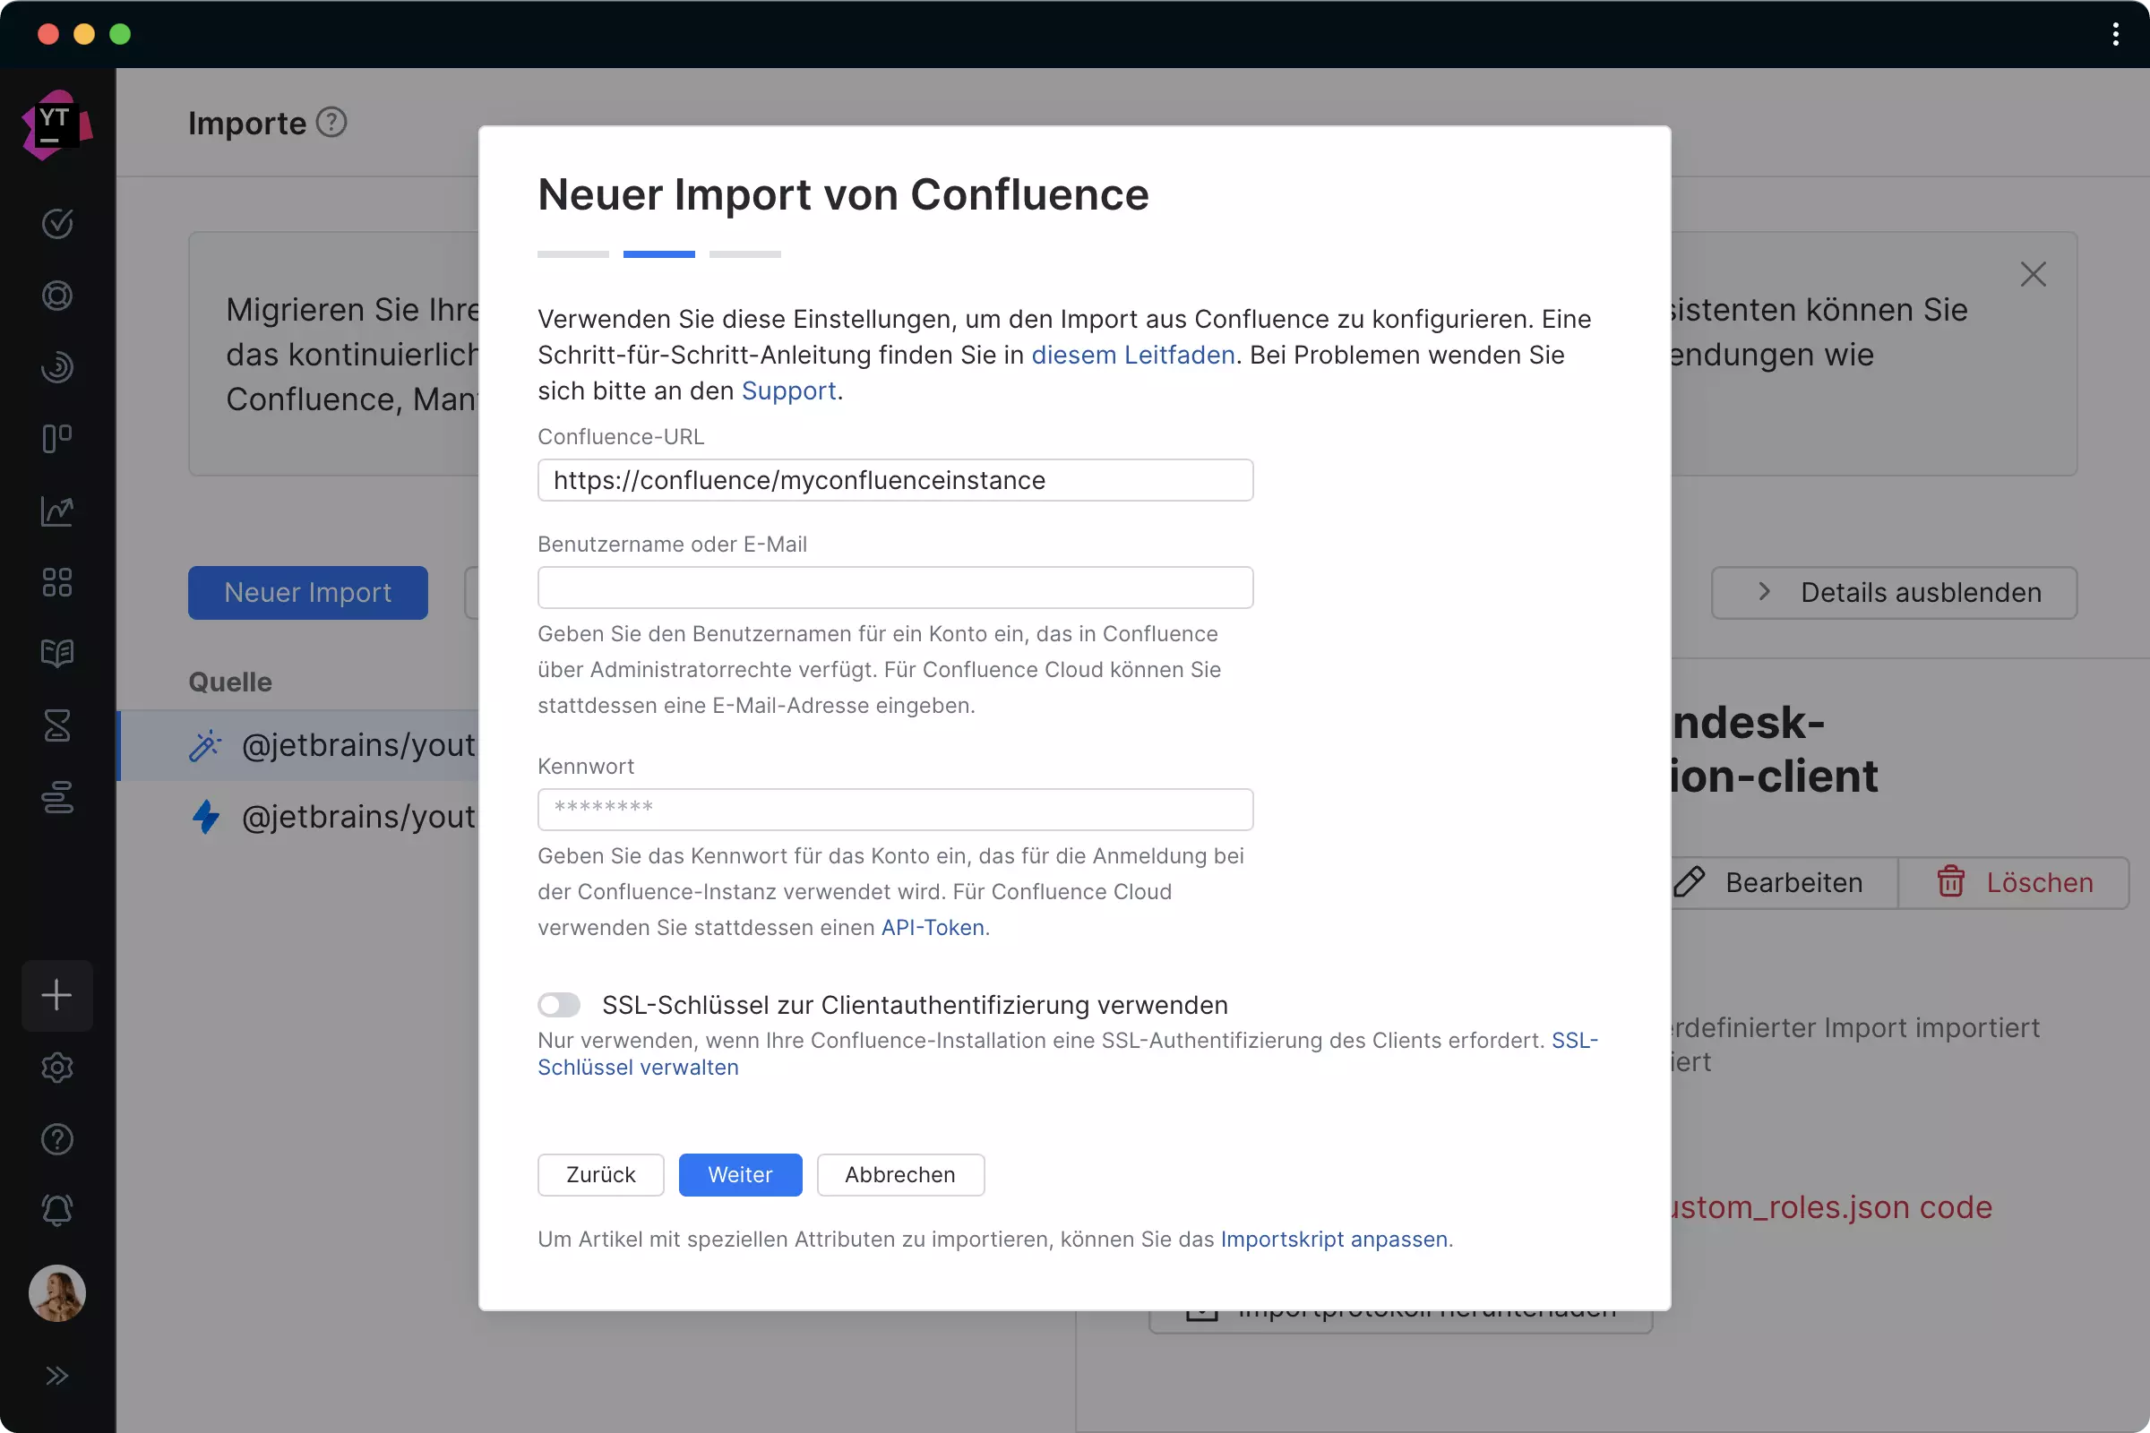The width and height of the screenshot is (2150, 1433).
Task: Open the recent activity clock icon
Action: coord(56,367)
